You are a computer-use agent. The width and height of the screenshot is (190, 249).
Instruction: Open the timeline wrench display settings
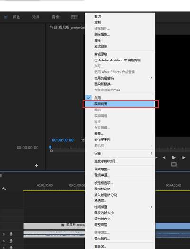(4, 189)
